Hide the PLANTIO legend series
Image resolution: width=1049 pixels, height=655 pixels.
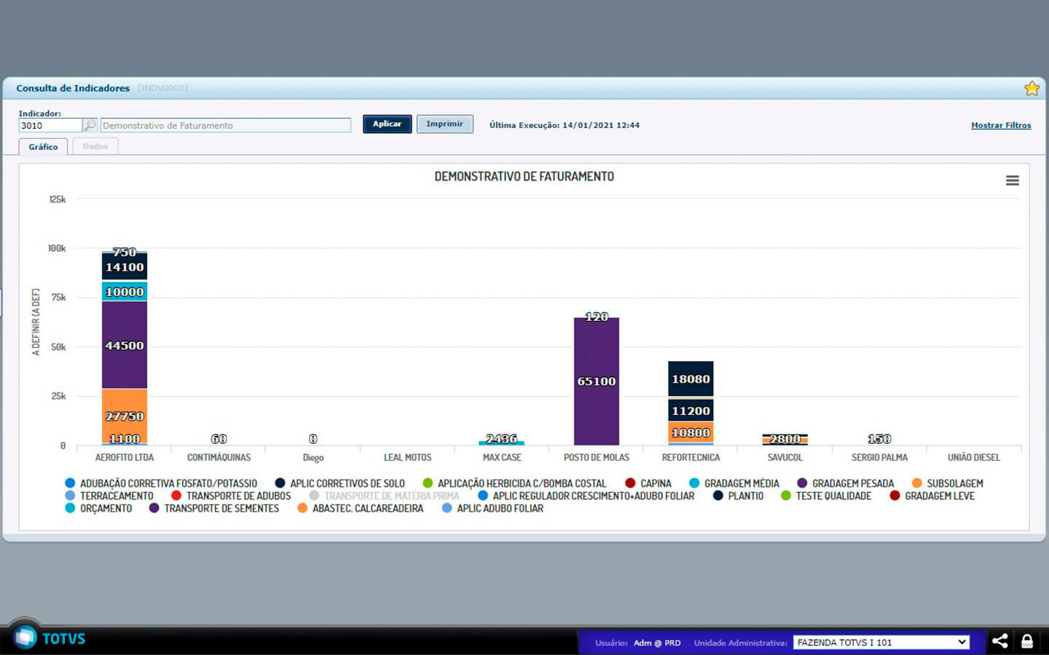[745, 496]
